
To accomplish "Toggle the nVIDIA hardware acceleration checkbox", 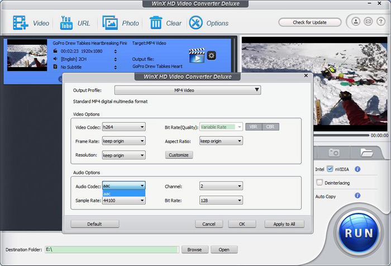I will click(x=330, y=169).
